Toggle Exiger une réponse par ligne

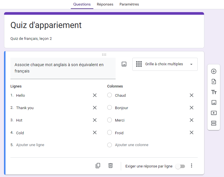coord(180,166)
